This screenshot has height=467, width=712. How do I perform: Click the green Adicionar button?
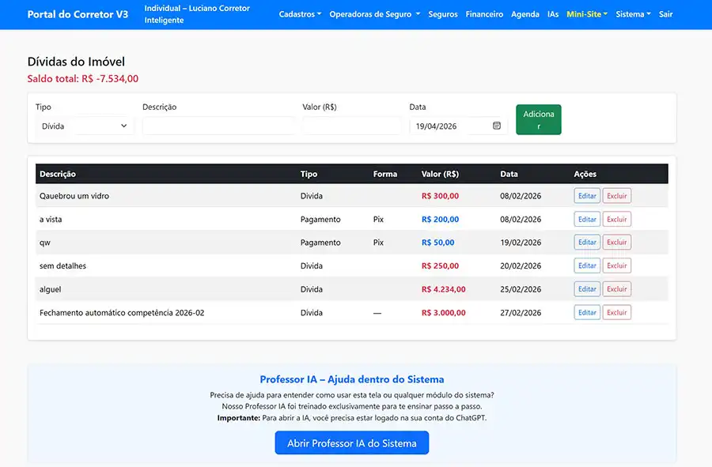538,119
